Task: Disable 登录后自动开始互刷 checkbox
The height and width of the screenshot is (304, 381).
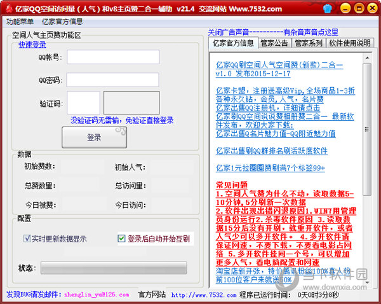Action: [x=122, y=239]
